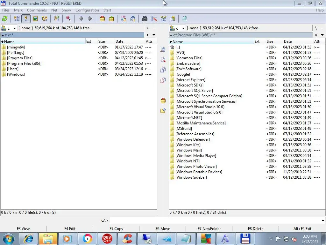Open the Show menu
This screenshot has height=245, width=326.
66,10
